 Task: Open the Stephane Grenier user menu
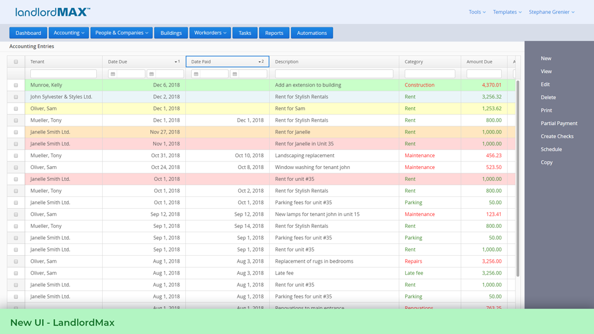(x=552, y=12)
